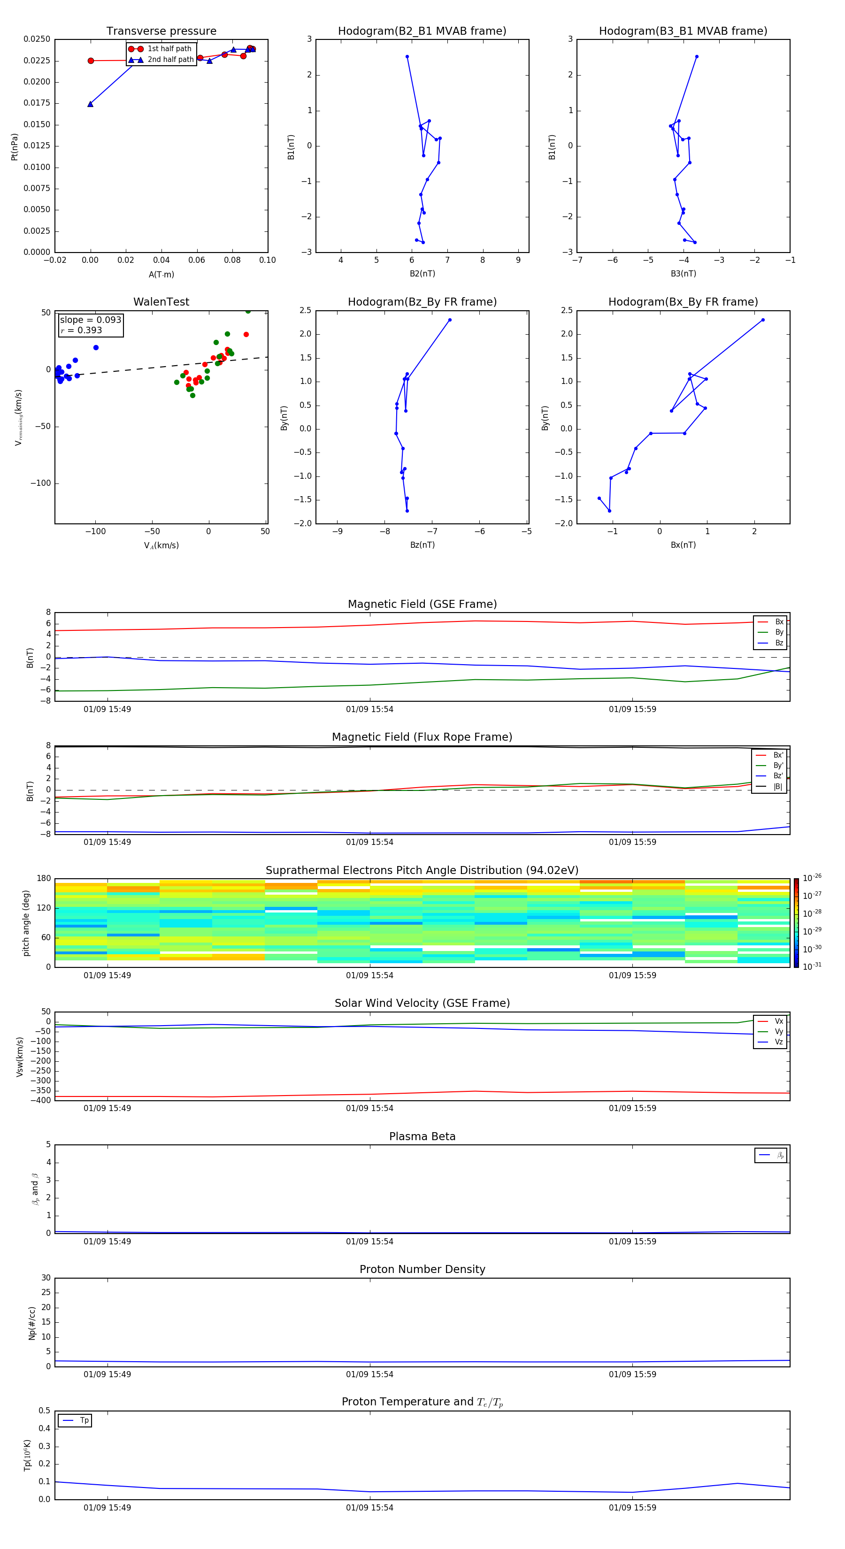Click 'By' in the GSE magnetic field legend
The height and width of the screenshot is (1549, 845).
pos(779,633)
